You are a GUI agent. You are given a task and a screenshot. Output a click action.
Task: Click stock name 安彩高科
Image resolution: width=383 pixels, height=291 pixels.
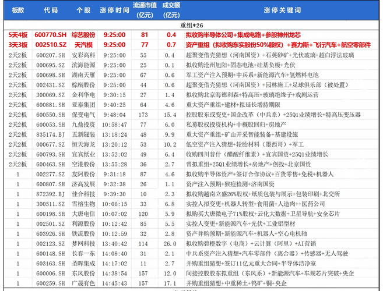(83, 55)
